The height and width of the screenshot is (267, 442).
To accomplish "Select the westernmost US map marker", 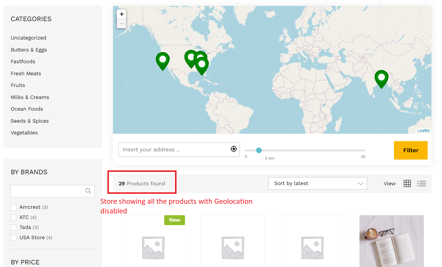I will (163, 60).
